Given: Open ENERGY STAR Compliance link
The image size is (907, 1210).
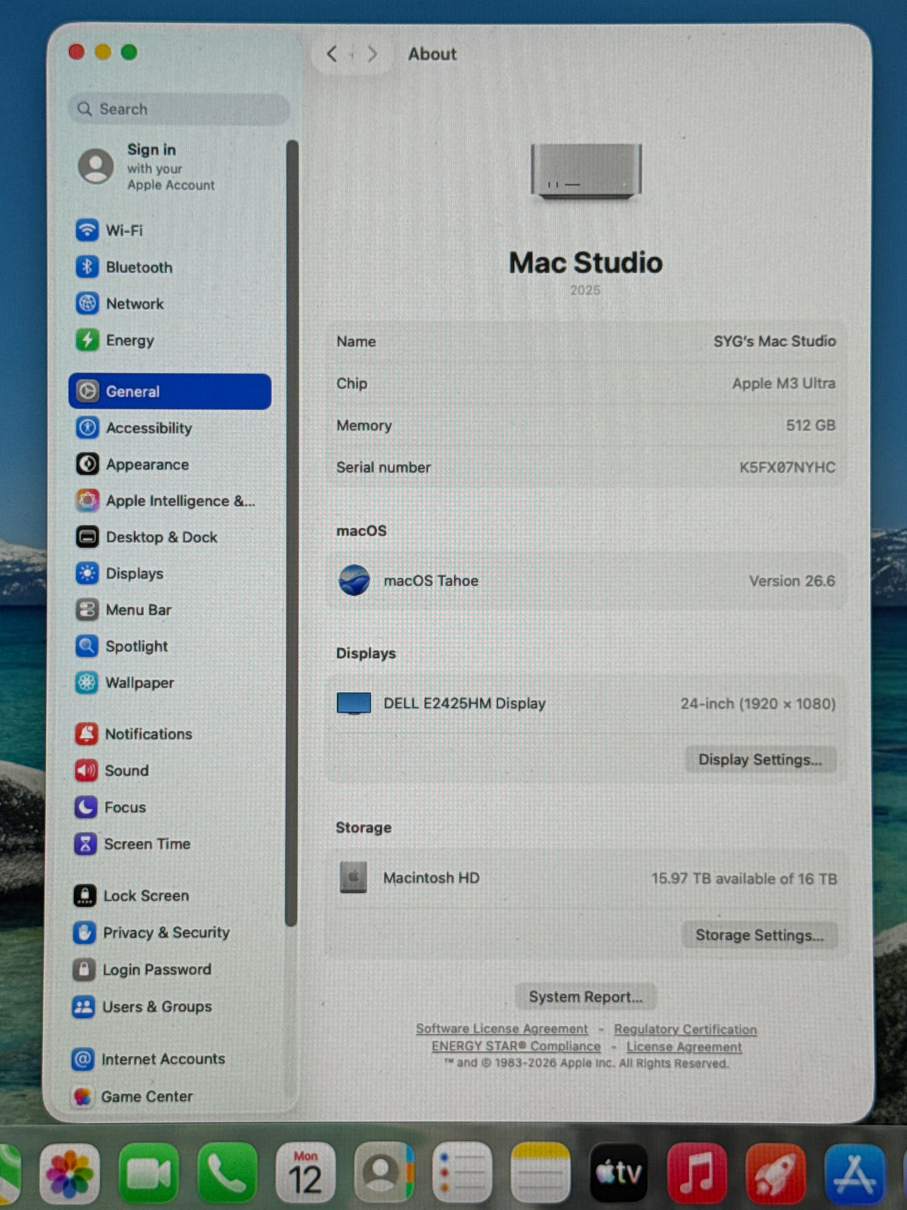Looking at the screenshot, I should (516, 1046).
